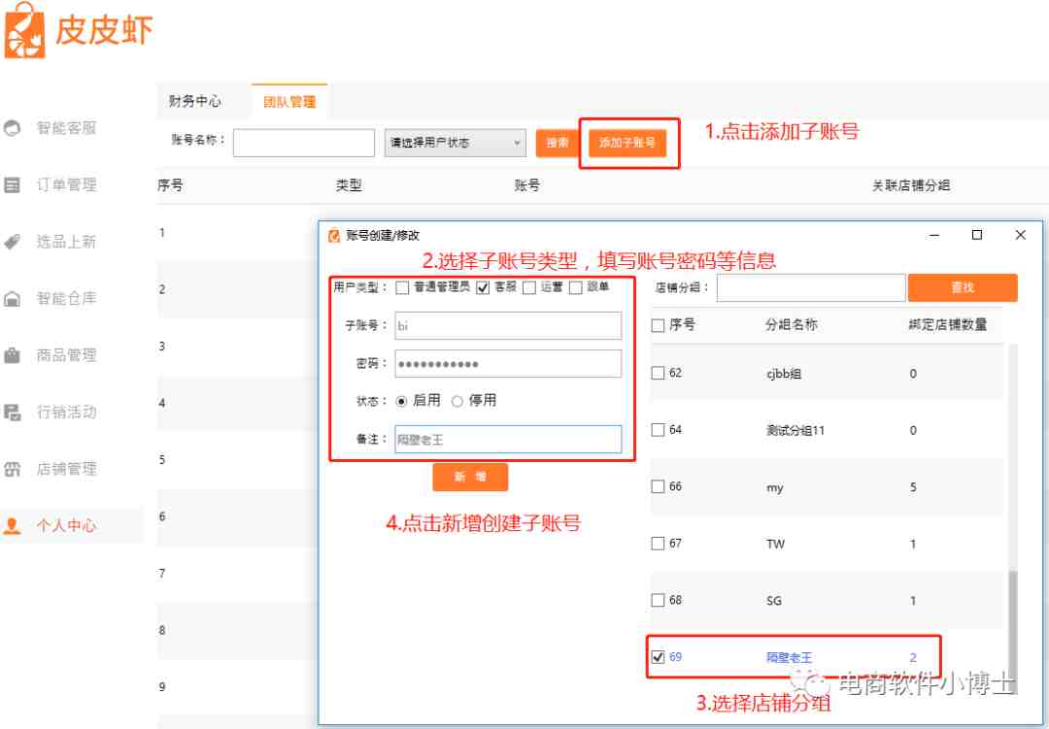Uncheck group row 69 隔壁老王
1049x729 pixels.
click(x=658, y=657)
